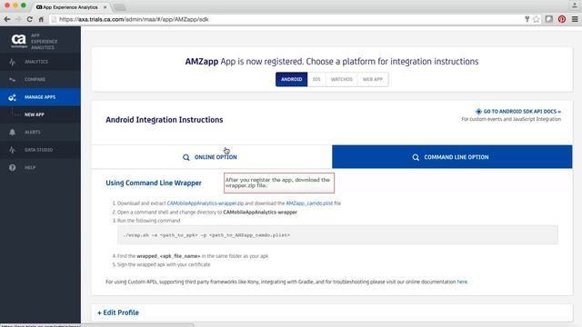Switch to Command Line Option tab
The image size is (582, 327).
tap(452, 157)
